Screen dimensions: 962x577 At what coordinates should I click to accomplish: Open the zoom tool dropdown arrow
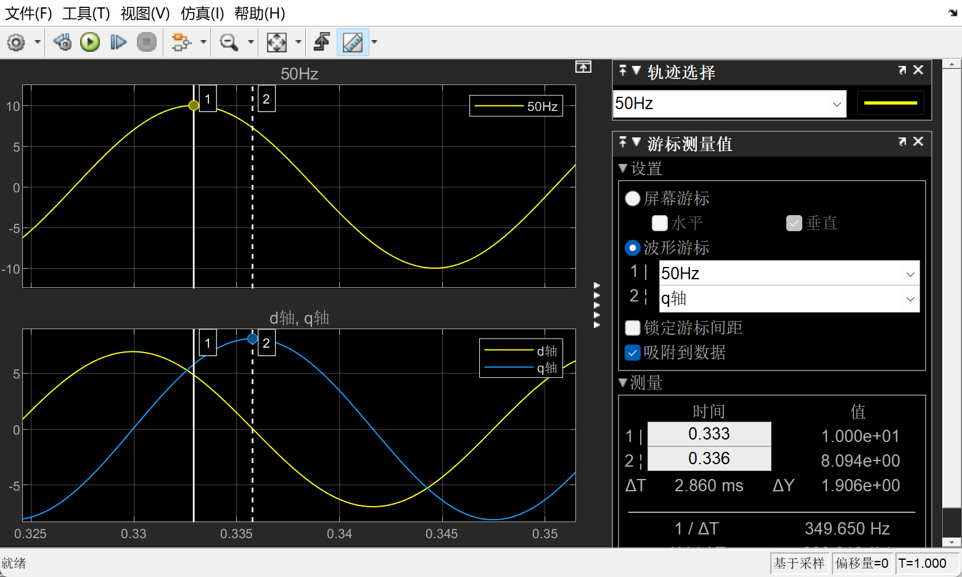[250, 43]
